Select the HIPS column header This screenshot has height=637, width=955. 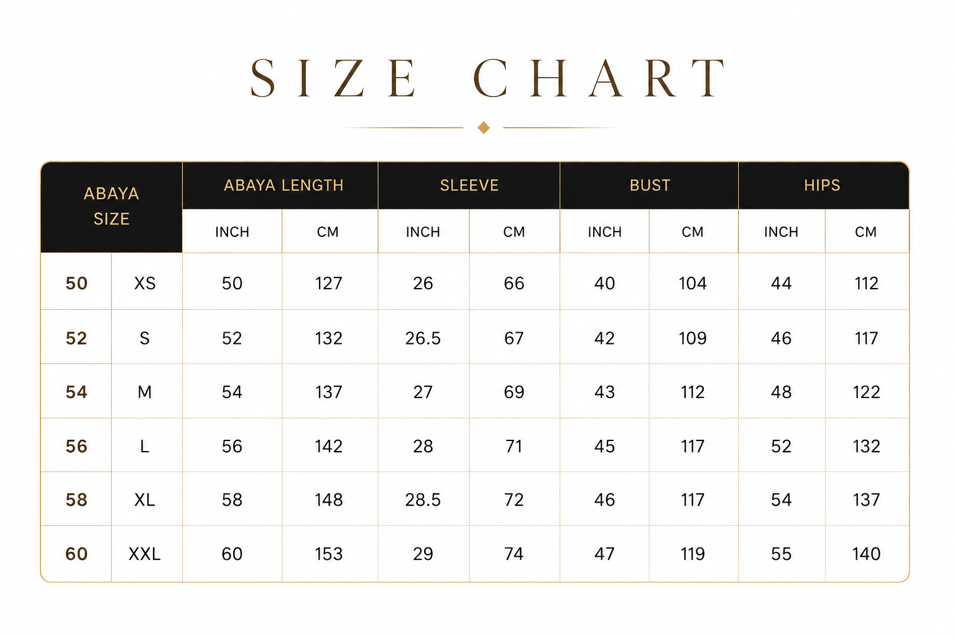coord(823,185)
